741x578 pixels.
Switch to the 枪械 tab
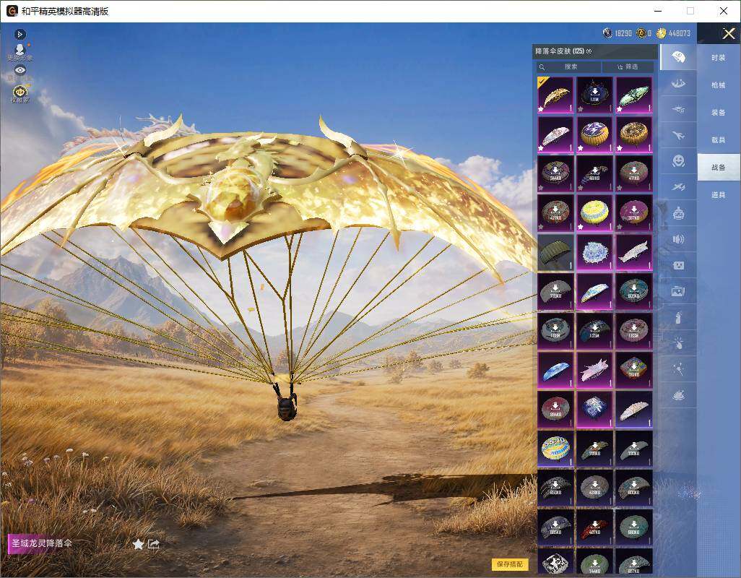(x=719, y=85)
